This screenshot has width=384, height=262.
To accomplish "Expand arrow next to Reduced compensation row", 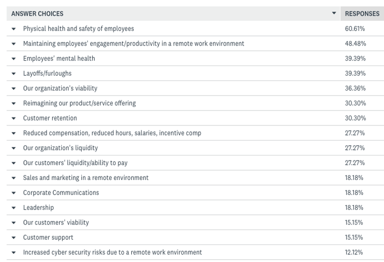I will click(14, 133).
